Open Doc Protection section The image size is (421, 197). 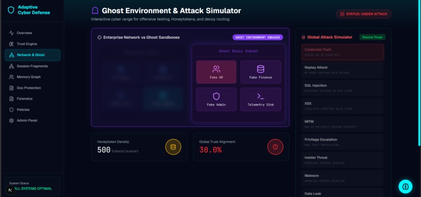pyautogui.click(x=32, y=88)
